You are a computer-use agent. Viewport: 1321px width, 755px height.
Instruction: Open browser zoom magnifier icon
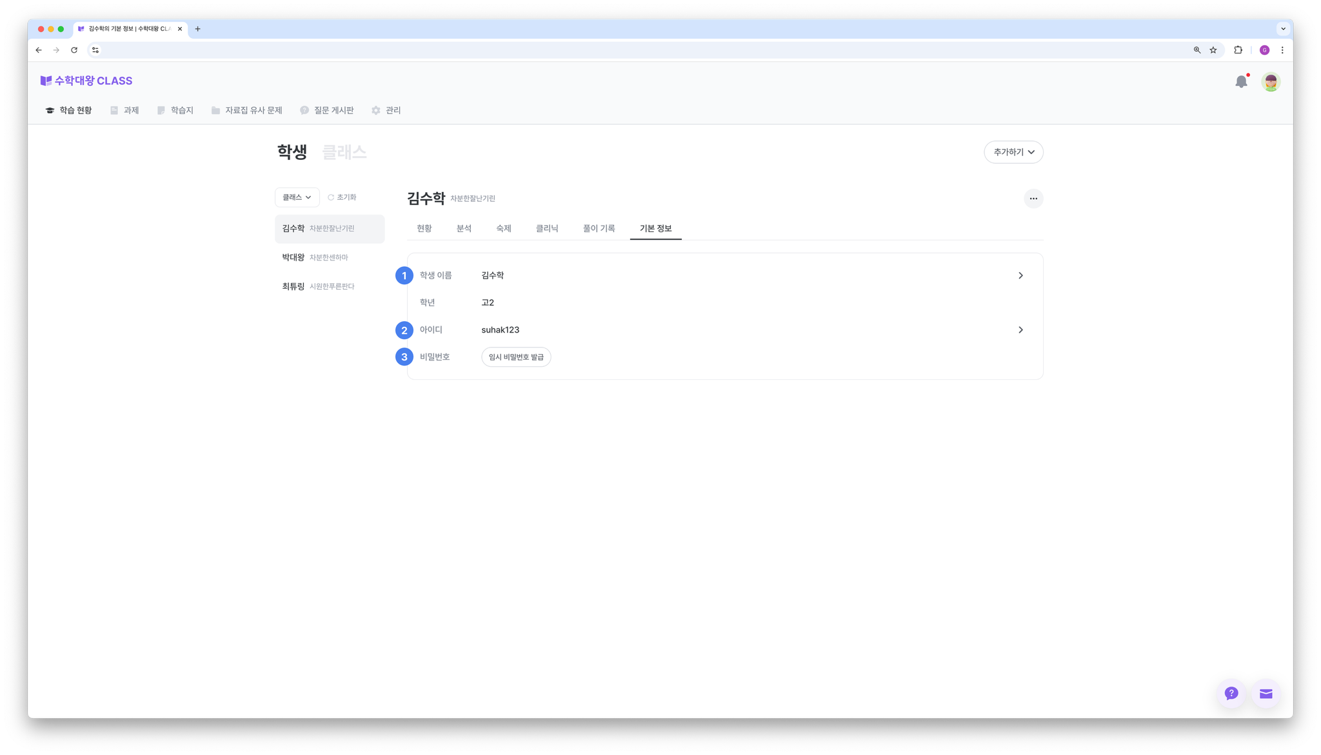coord(1197,50)
